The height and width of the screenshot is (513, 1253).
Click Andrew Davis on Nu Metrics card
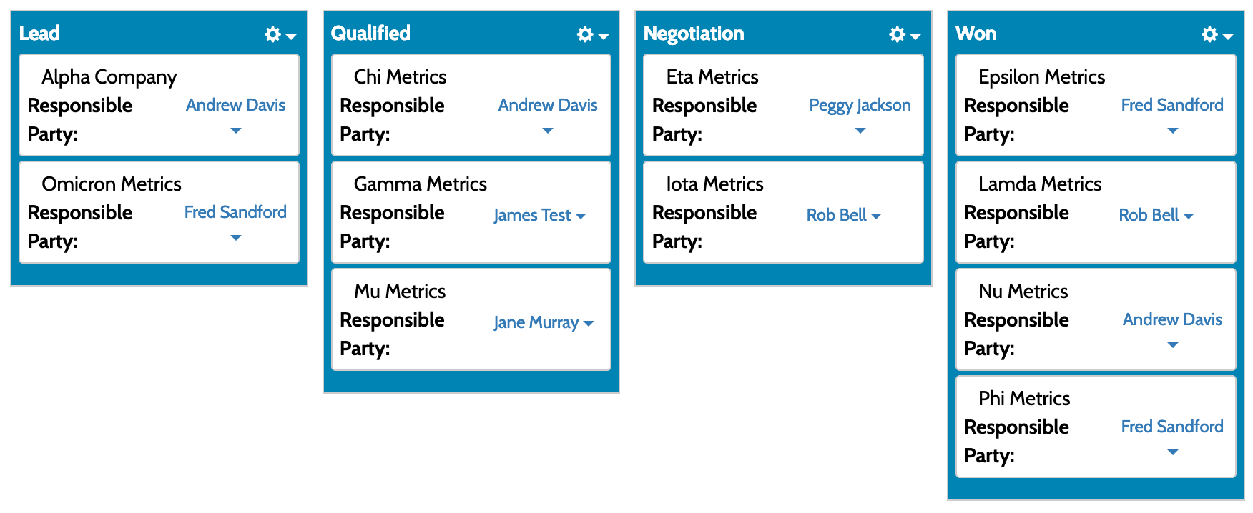pos(1172,319)
